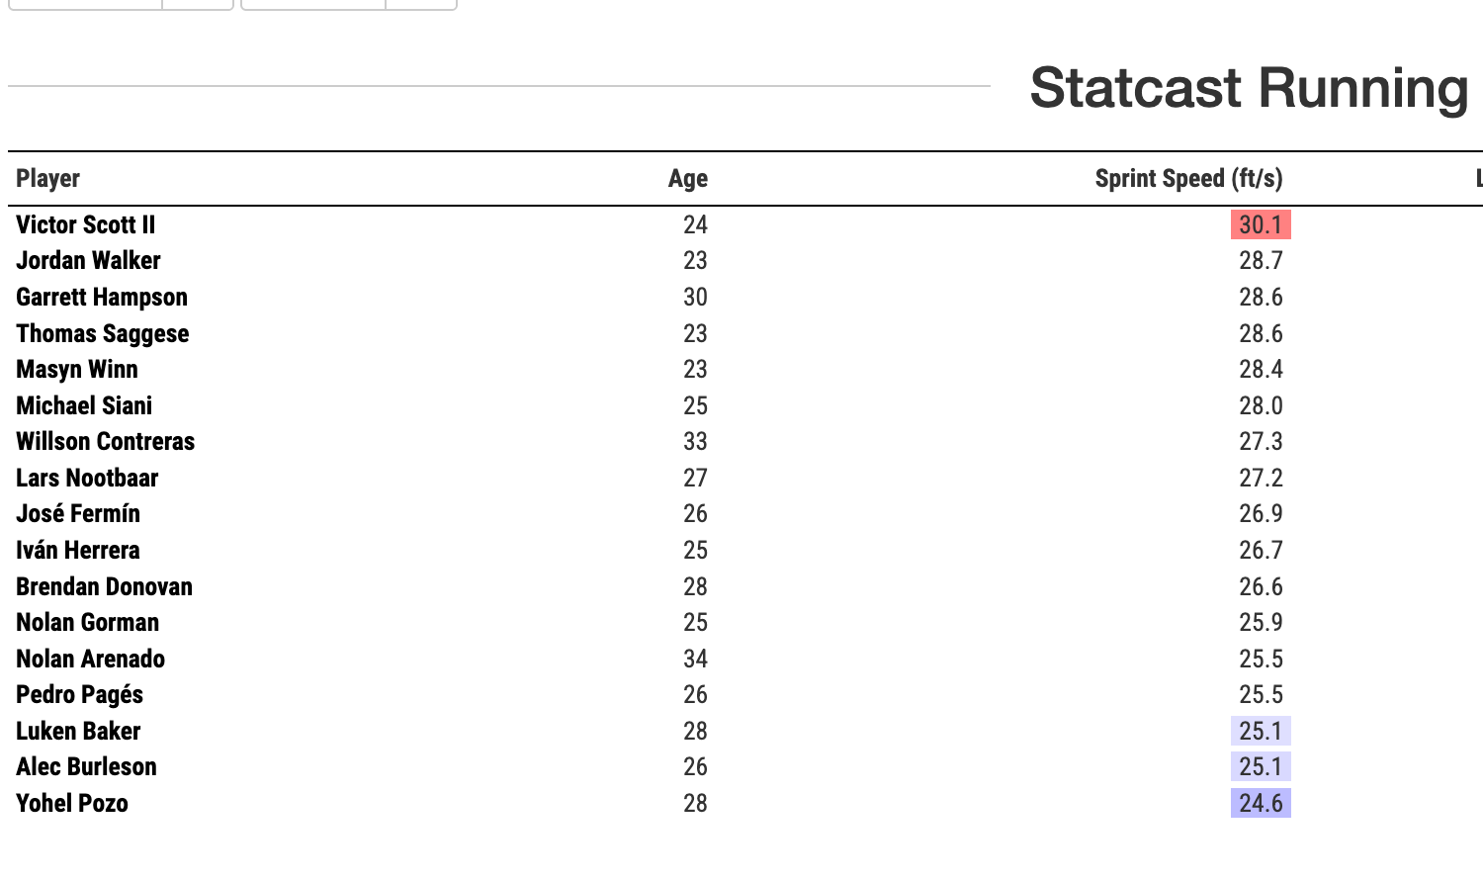Select Statcast Running section heading
This screenshot has width=1483, height=882.
tap(1250, 88)
